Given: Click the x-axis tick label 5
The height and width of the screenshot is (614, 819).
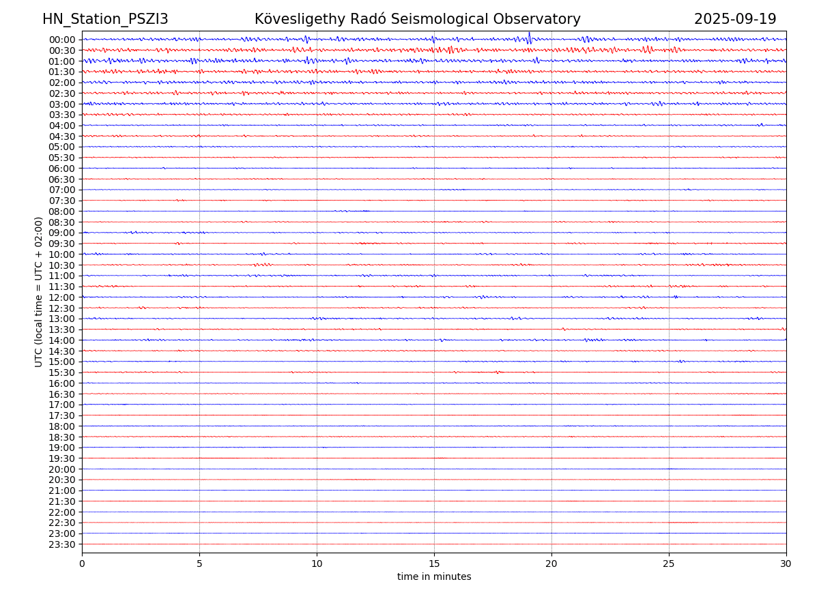Looking at the screenshot, I should [199, 564].
